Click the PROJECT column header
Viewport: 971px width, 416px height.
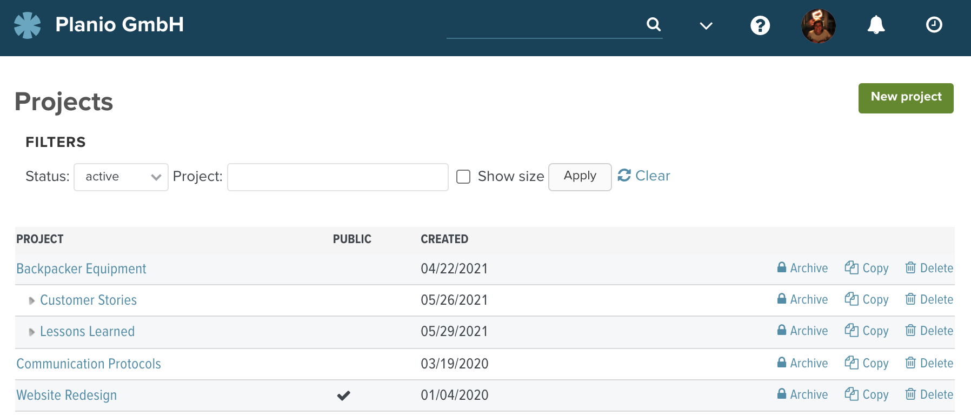[x=40, y=239]
